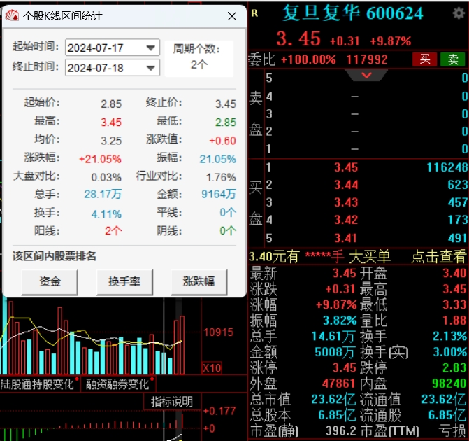This screenshot has width=469, height=441.
Task: Click buy level 5 price 3.41
Action: point(346,238)
